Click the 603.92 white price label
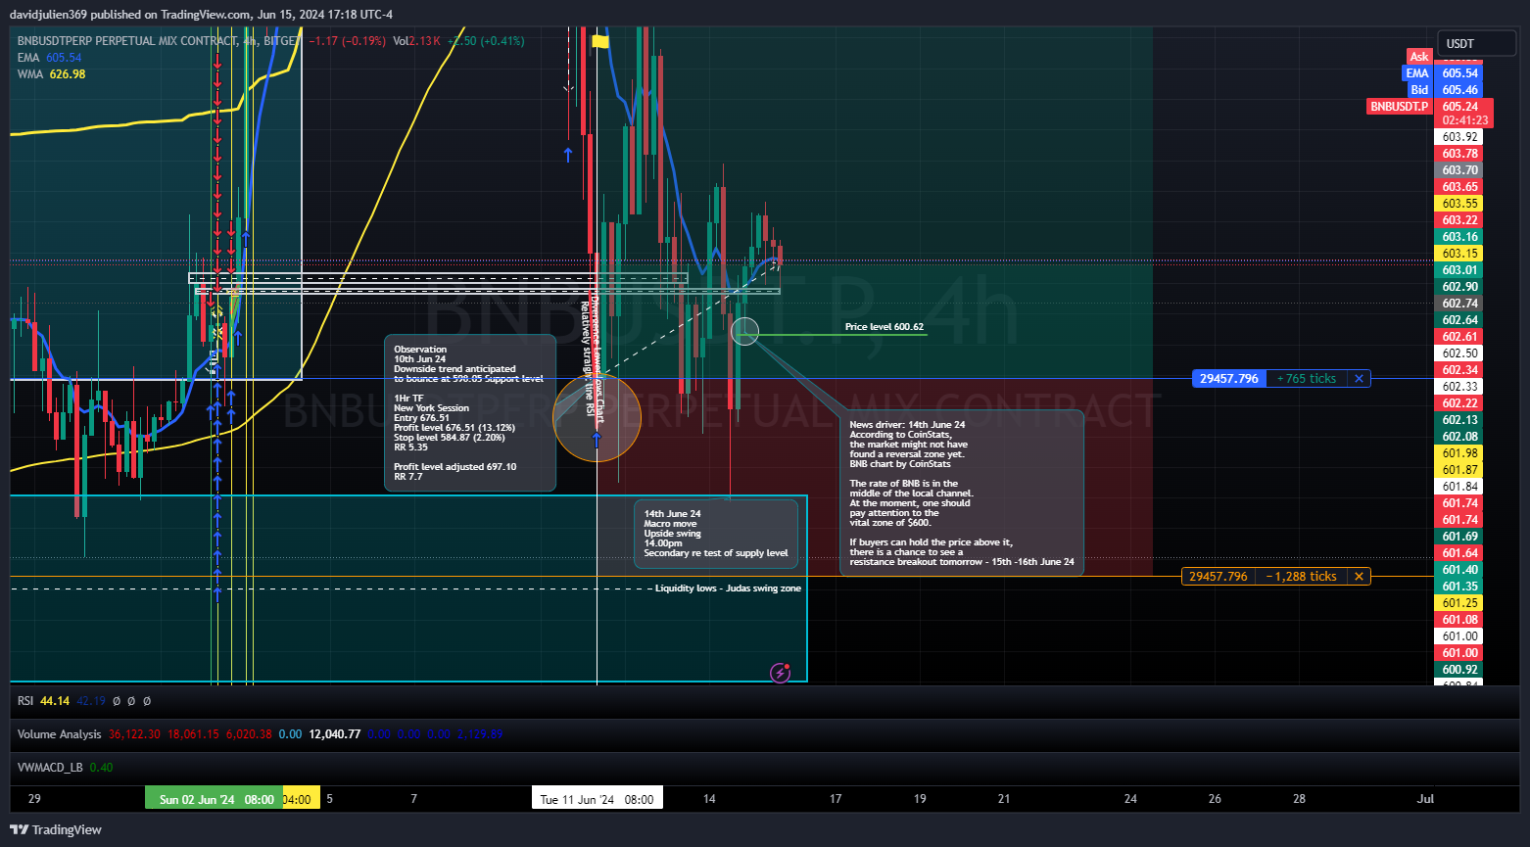Viewport: 1530px width, 847px height. pos(1459,137)
